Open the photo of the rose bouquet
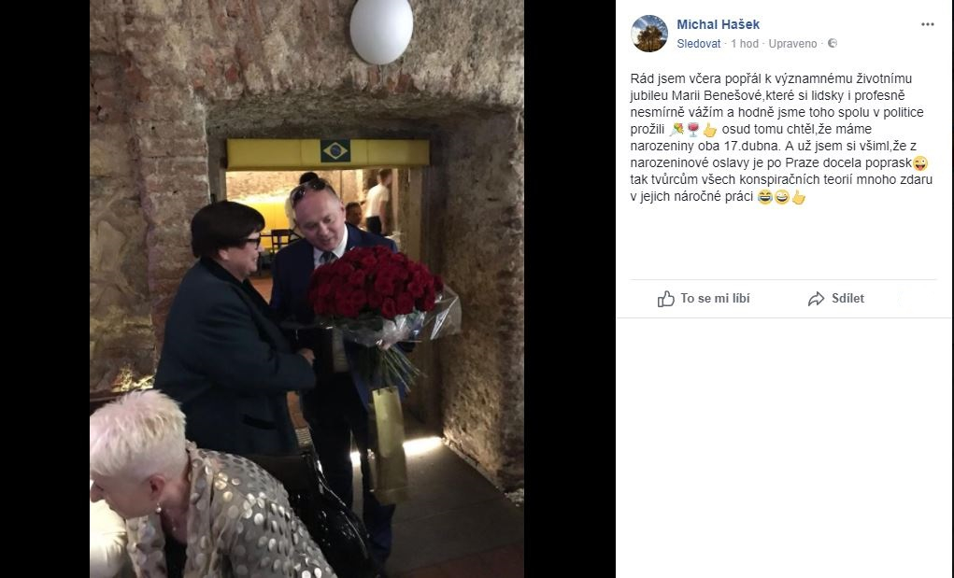This screenshot has height=578, width=954. [306, 289]
